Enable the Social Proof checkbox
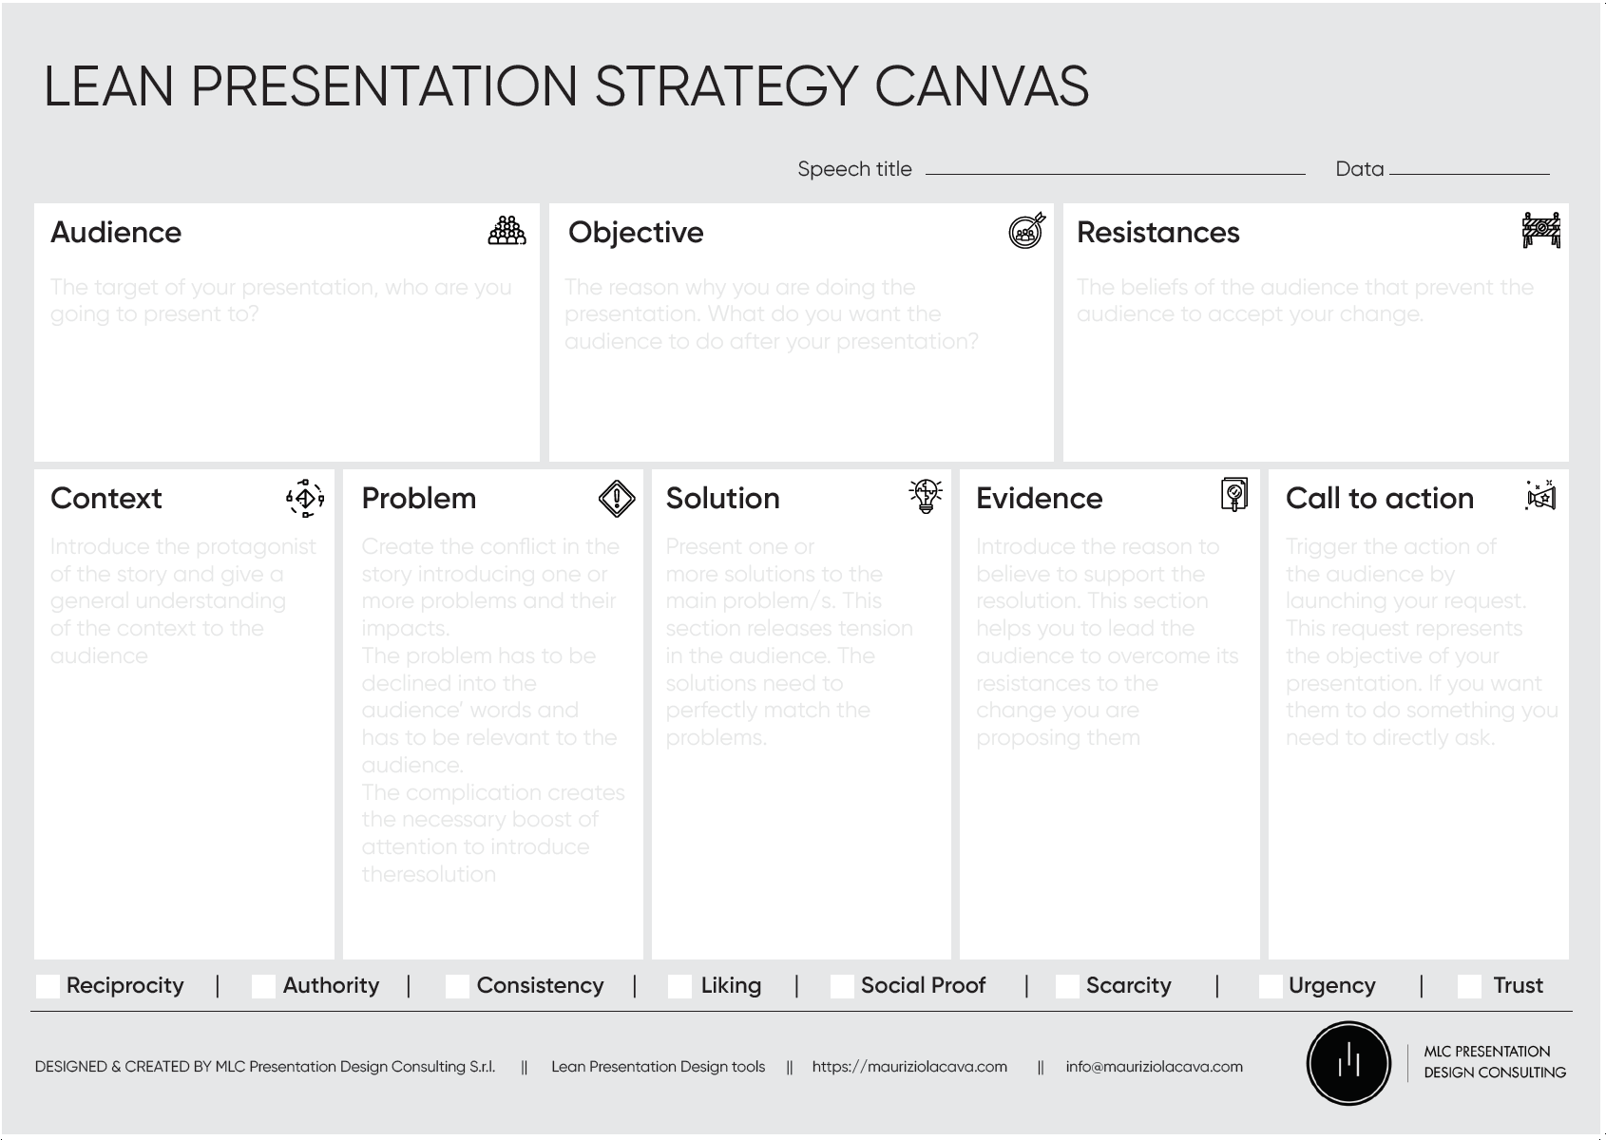 click(842, 986)
